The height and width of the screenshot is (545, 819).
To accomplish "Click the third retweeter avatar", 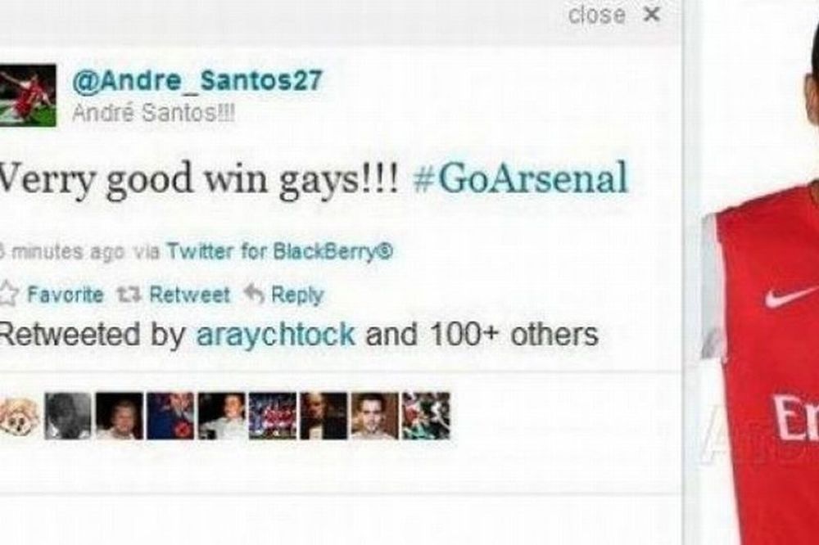I will [x=119, y=416].
